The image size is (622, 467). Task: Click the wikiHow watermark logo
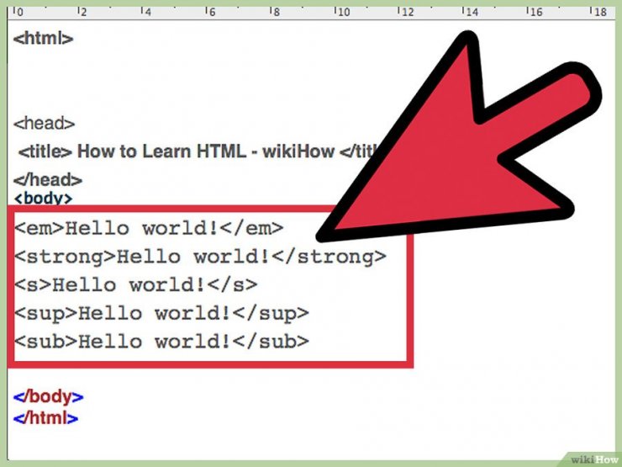(x=593, y=459)
